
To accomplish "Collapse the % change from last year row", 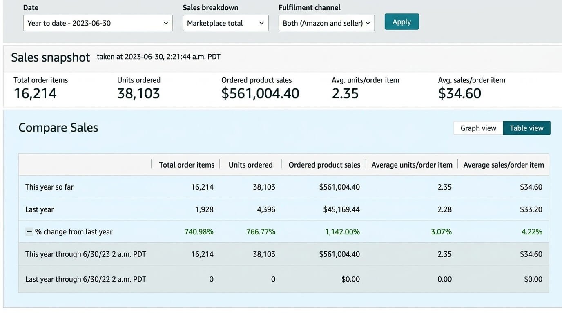I will tap(29, 232).
